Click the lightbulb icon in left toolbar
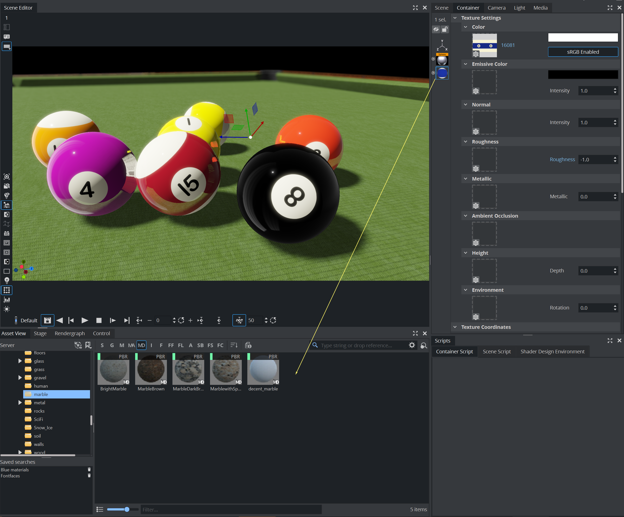624x517 pixels. click(x=7, y=280)
